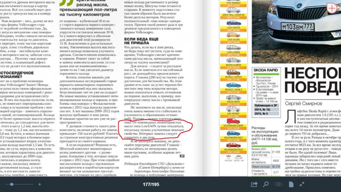Click the blue car picture above "LADA GRANTA"

[233, 23]
